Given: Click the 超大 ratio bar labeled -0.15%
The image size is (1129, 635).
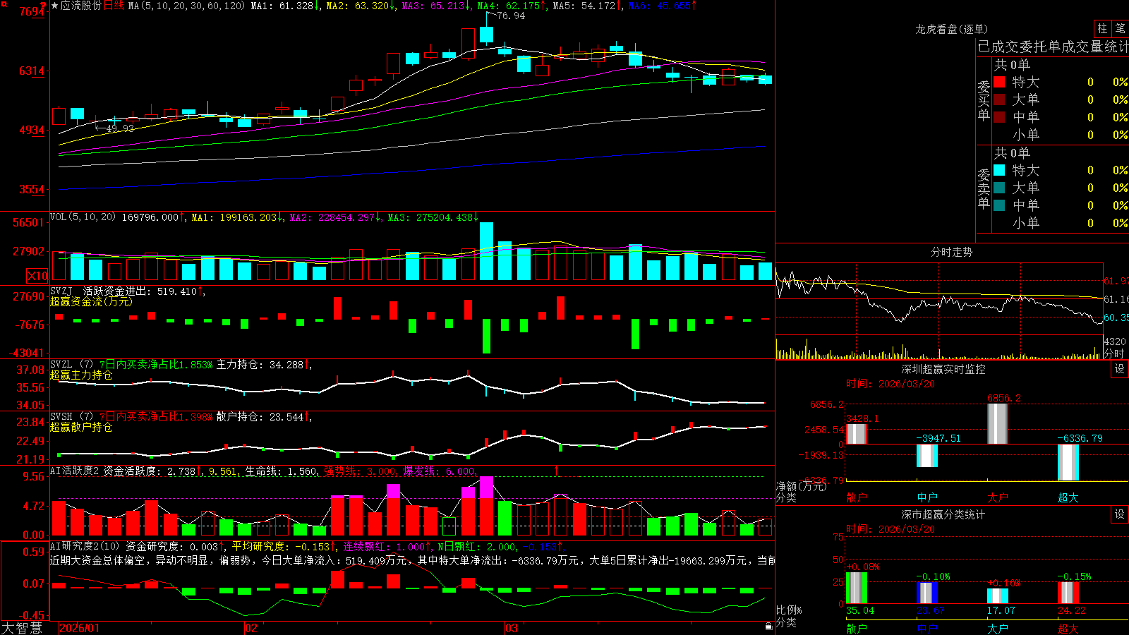Looking at the screenshot, I should 1068,593.
